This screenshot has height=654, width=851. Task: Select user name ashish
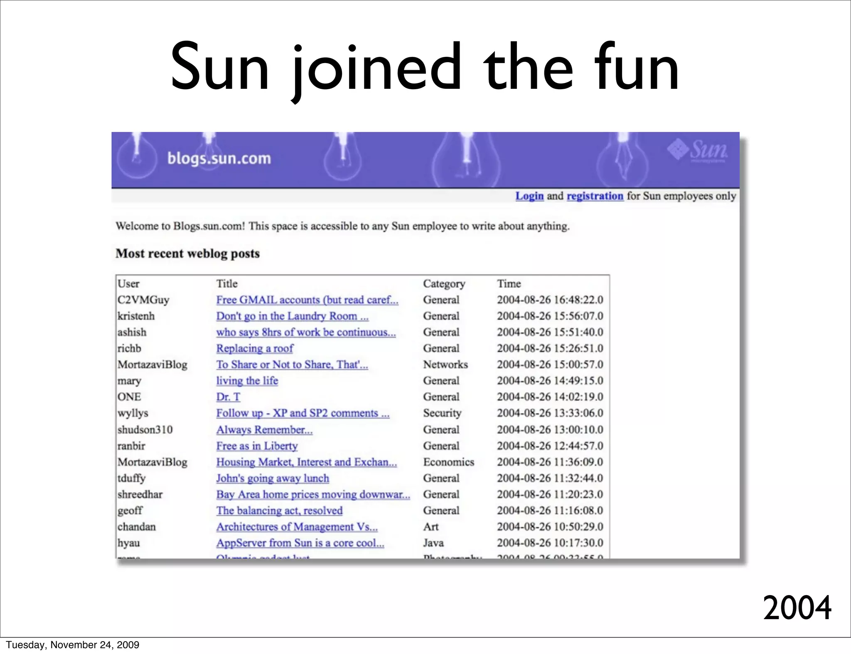[132, 332]
